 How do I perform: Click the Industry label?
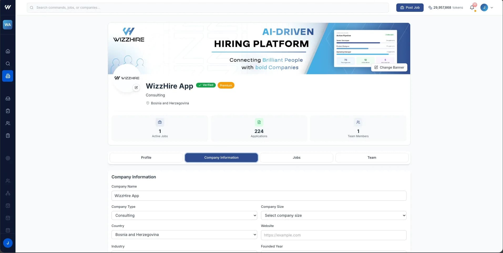118,246
